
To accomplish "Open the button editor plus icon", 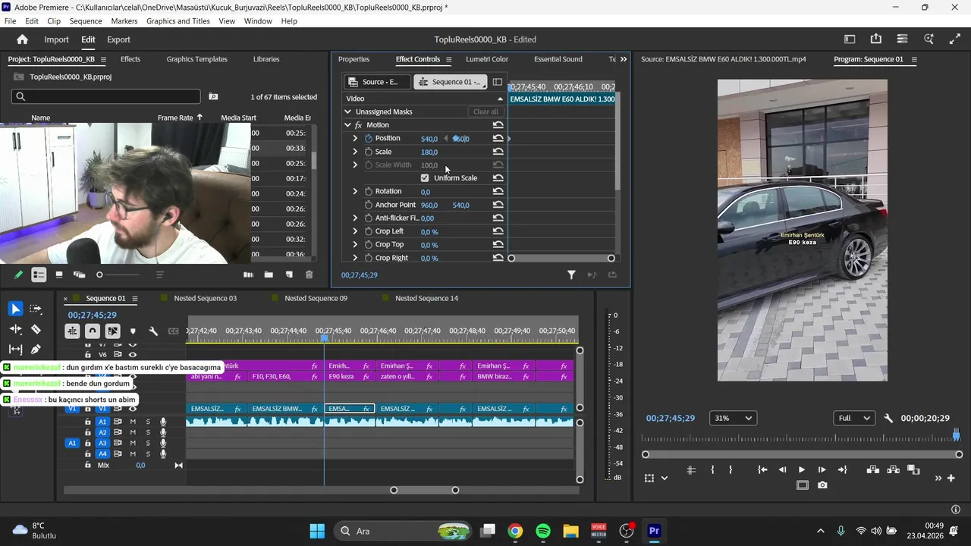I will click(x=951, y=478).
